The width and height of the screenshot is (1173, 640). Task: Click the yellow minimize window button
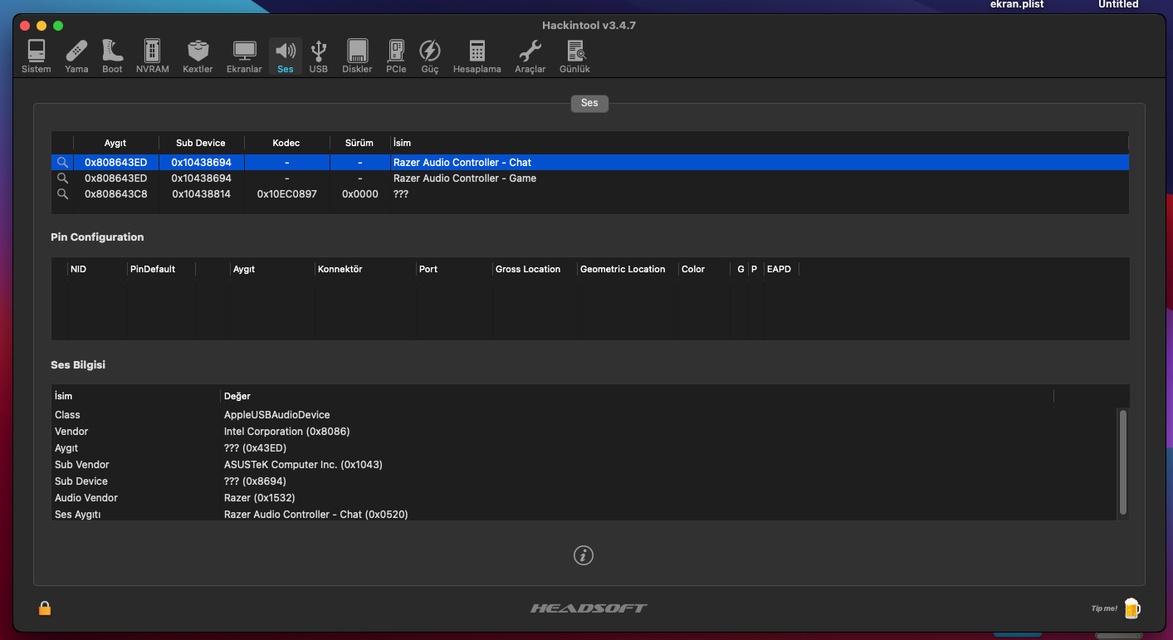pyautogui.click(x=42, y=26)
